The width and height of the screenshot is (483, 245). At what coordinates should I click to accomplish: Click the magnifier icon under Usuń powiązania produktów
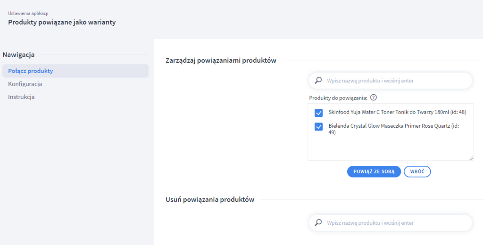point(318,223)
